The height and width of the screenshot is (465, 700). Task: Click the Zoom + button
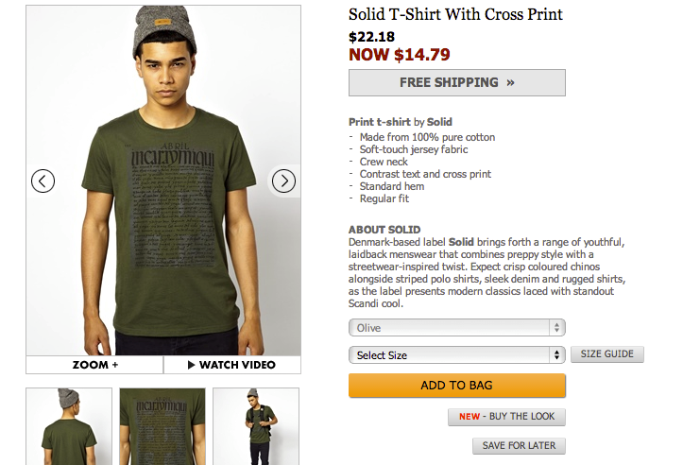click(x=94, y=365)
